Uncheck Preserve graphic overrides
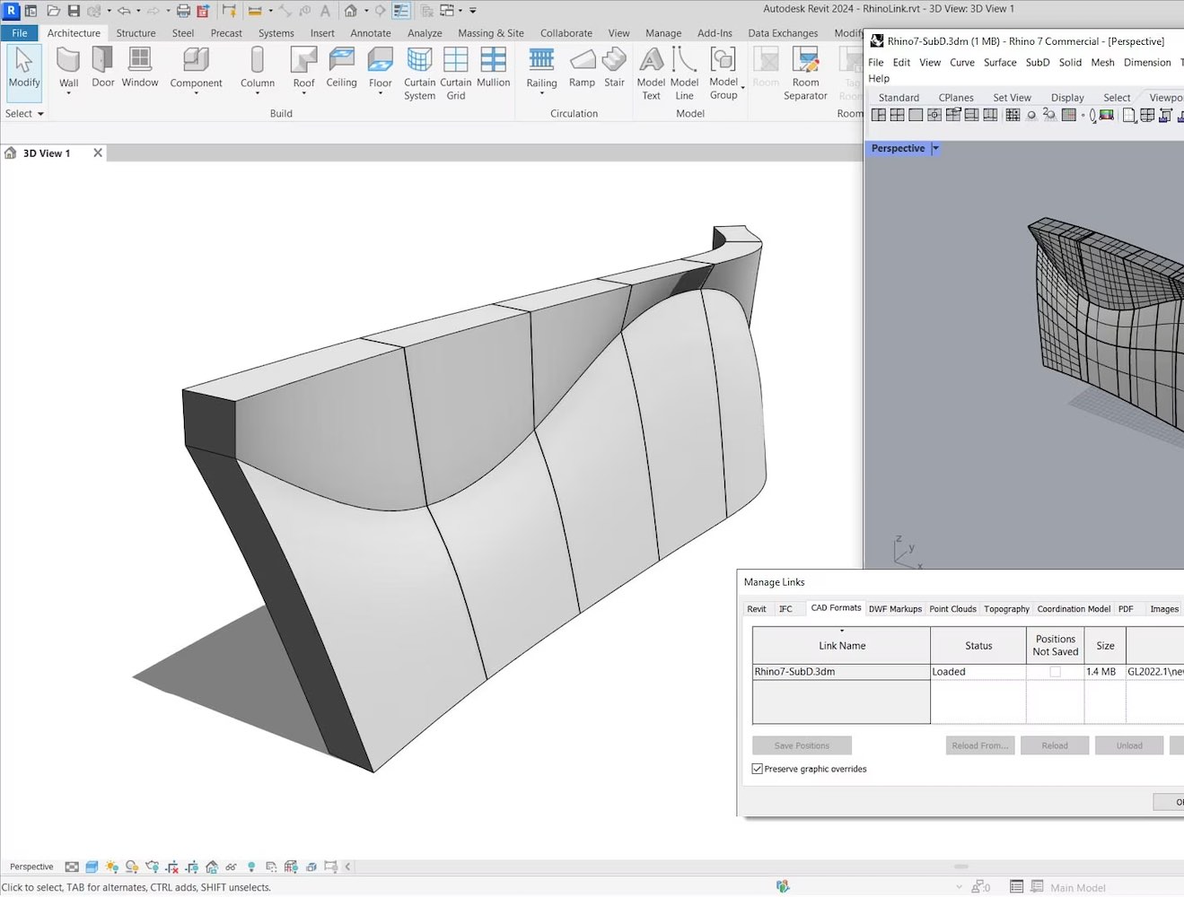Screen dimensions: 1184x897 pos(758,769)
